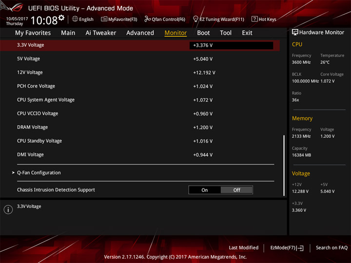The image size is (351, 263).
Task: Click the 12.288 V sidebar value
Action: (300, 191)
